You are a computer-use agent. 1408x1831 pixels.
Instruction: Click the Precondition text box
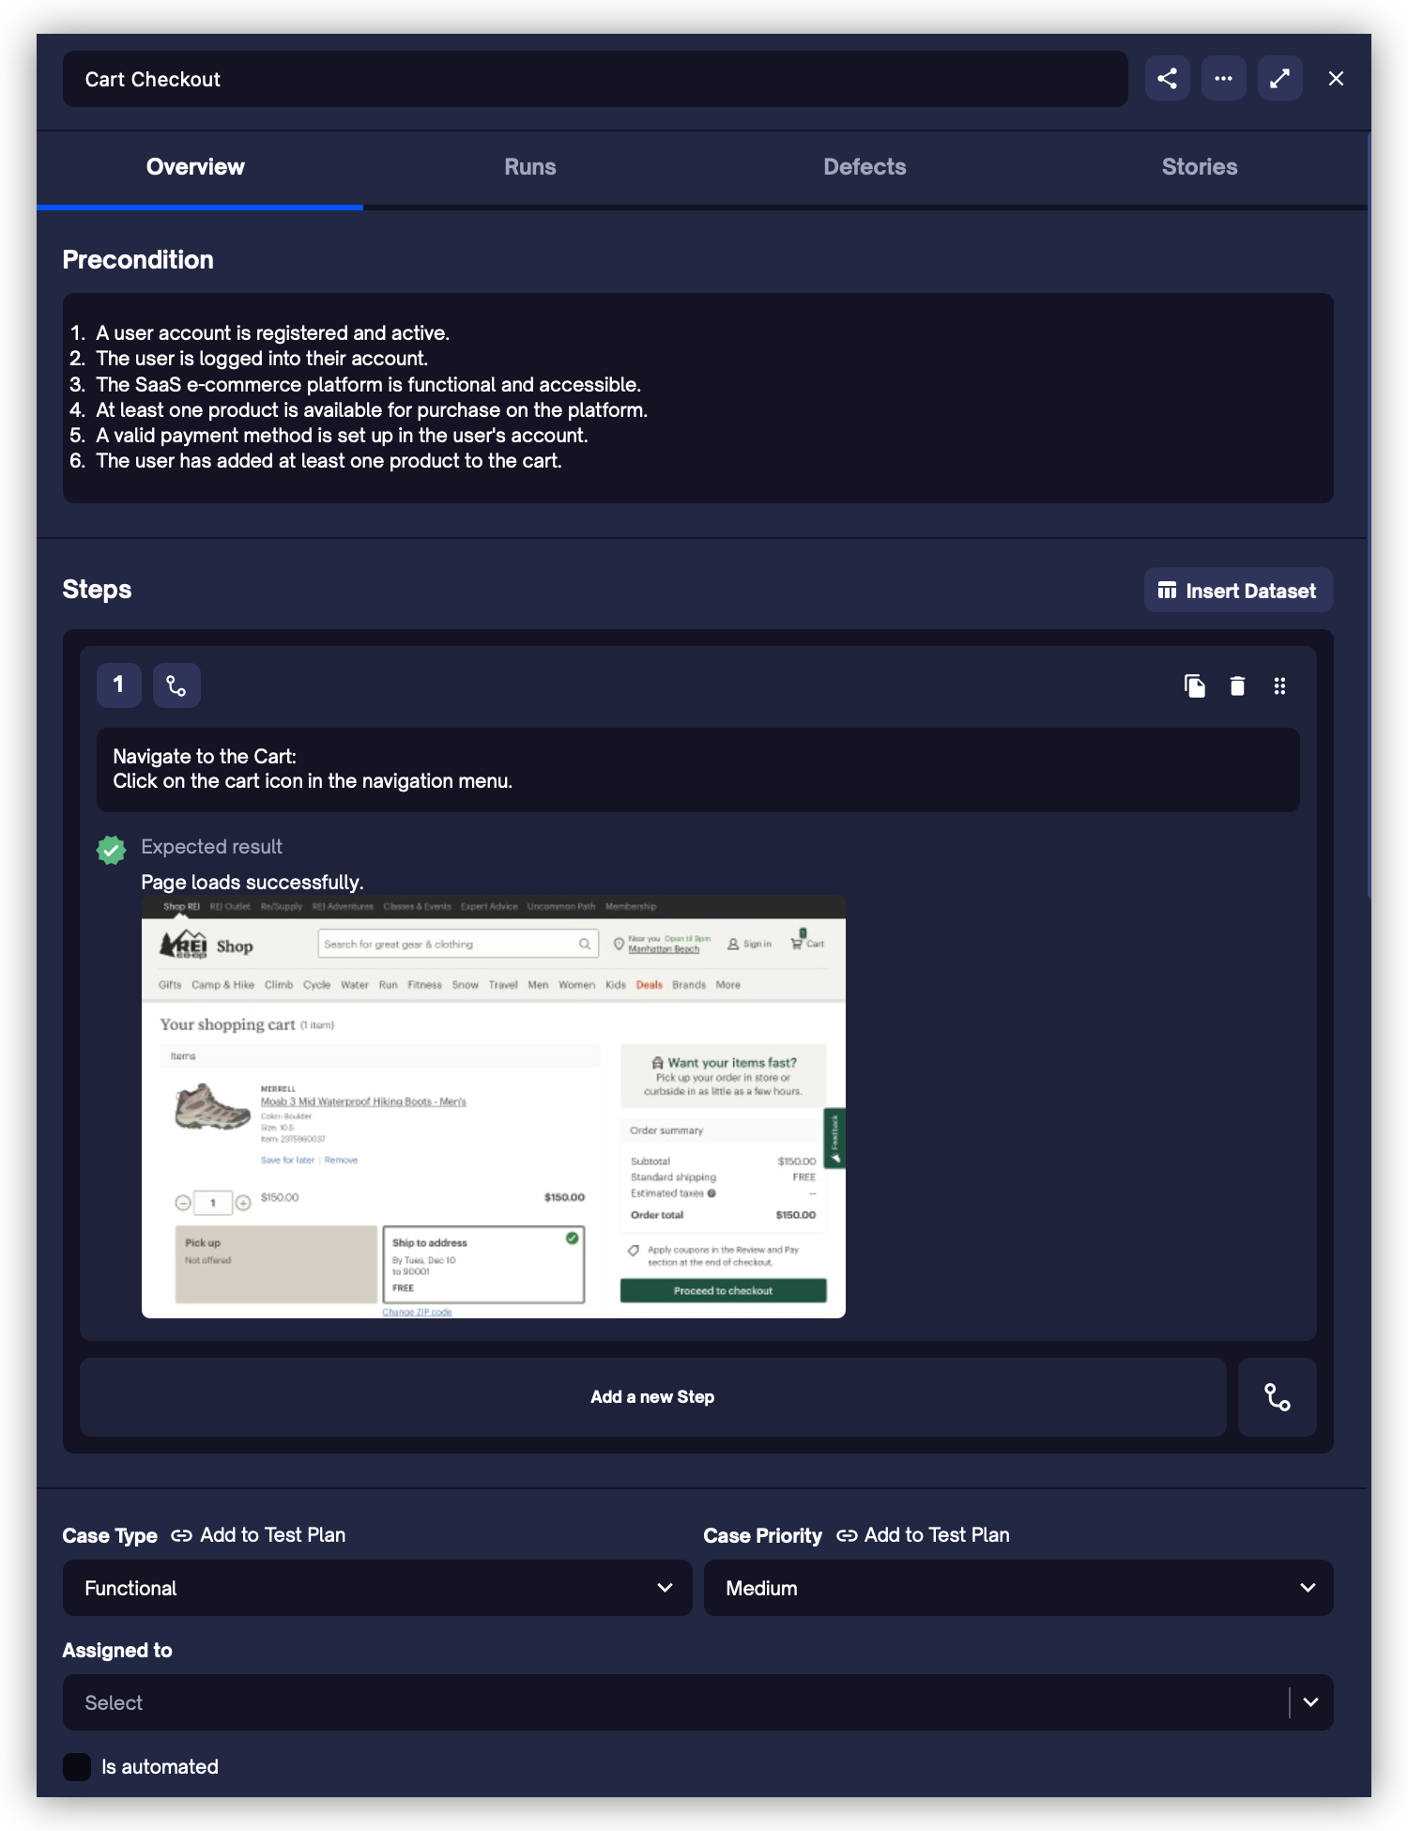click(697, 398)
